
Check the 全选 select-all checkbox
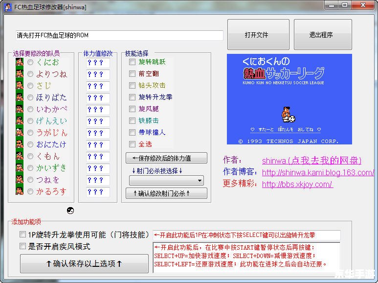point(132,144)
